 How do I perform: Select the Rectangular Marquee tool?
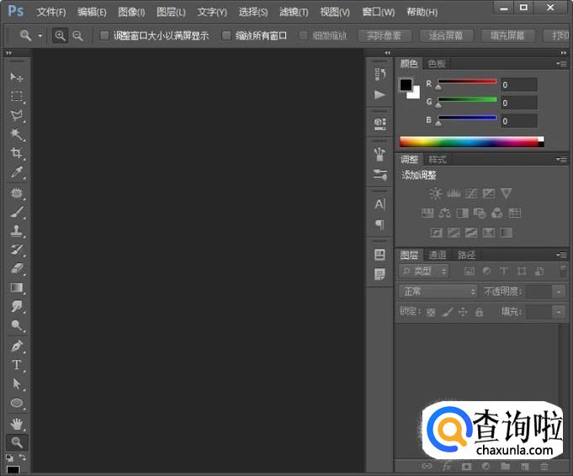pyautogui.click(x=16, y=97)
